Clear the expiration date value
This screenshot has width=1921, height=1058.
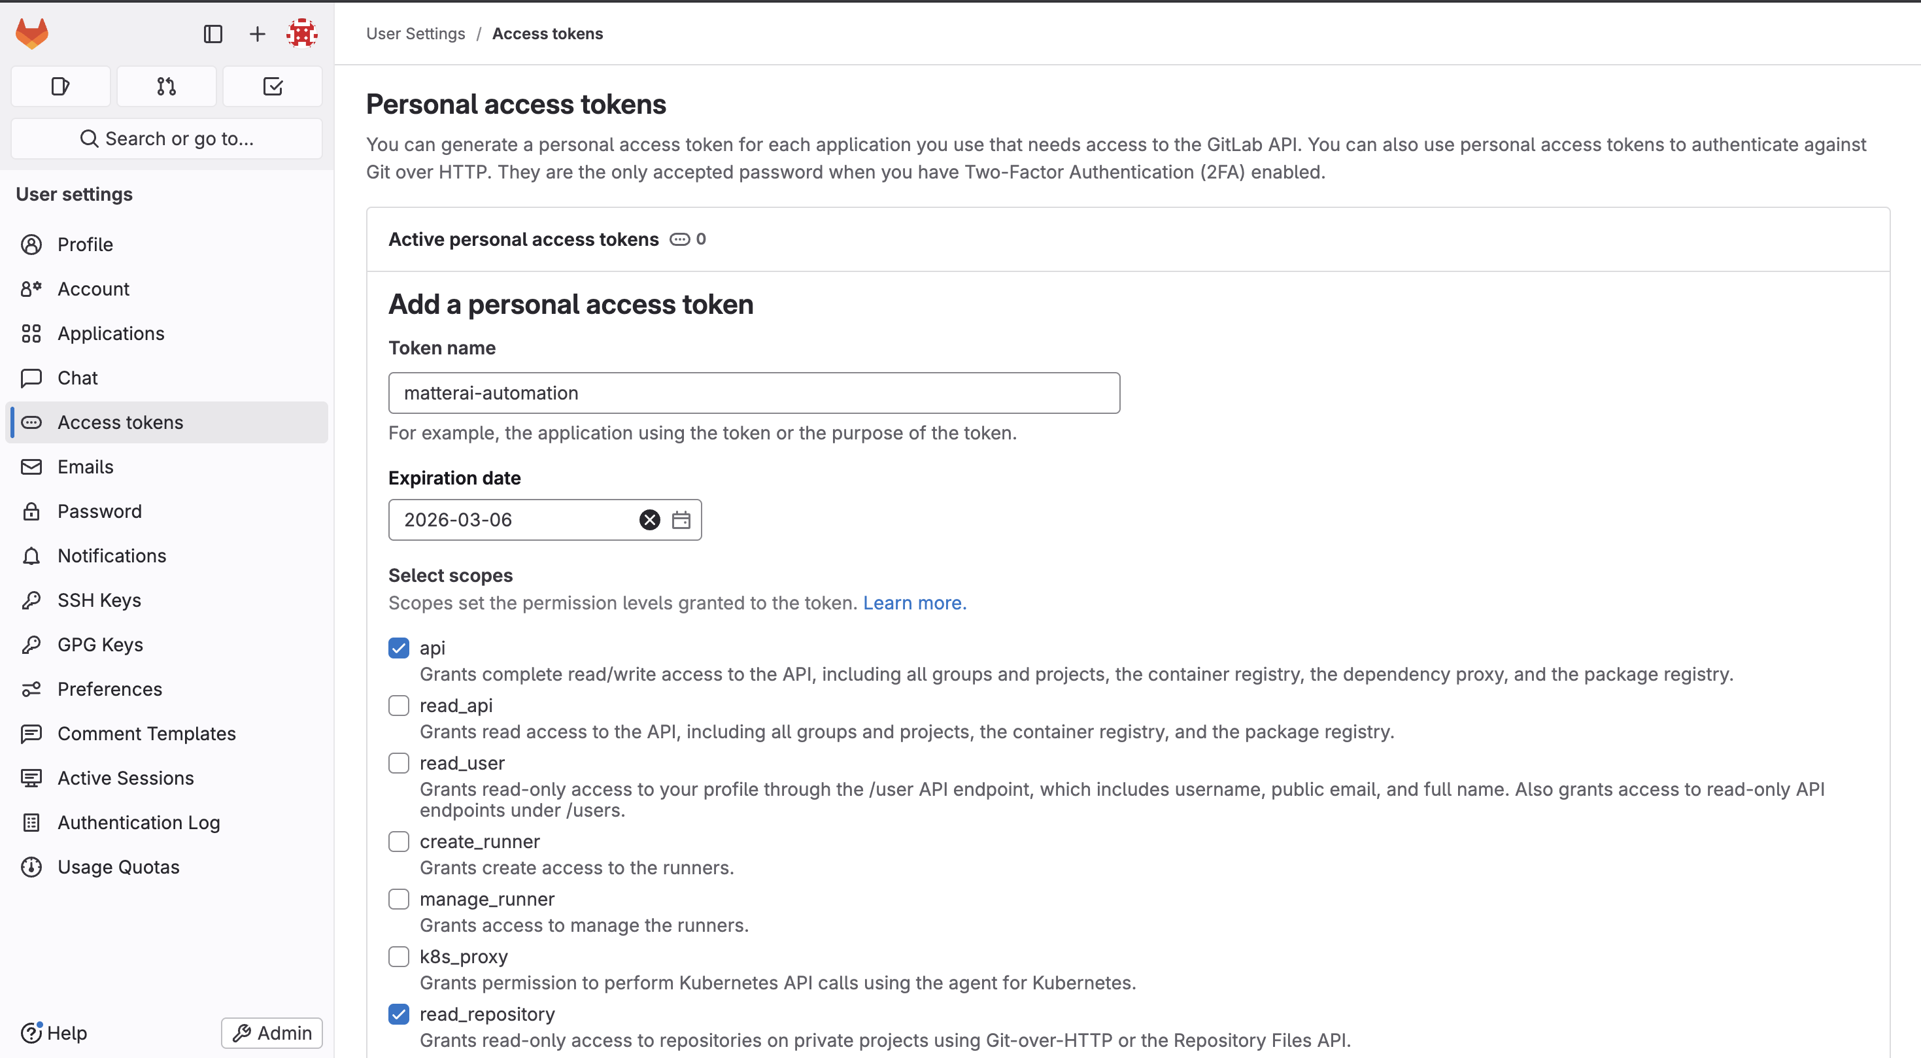tap(648, 520)
